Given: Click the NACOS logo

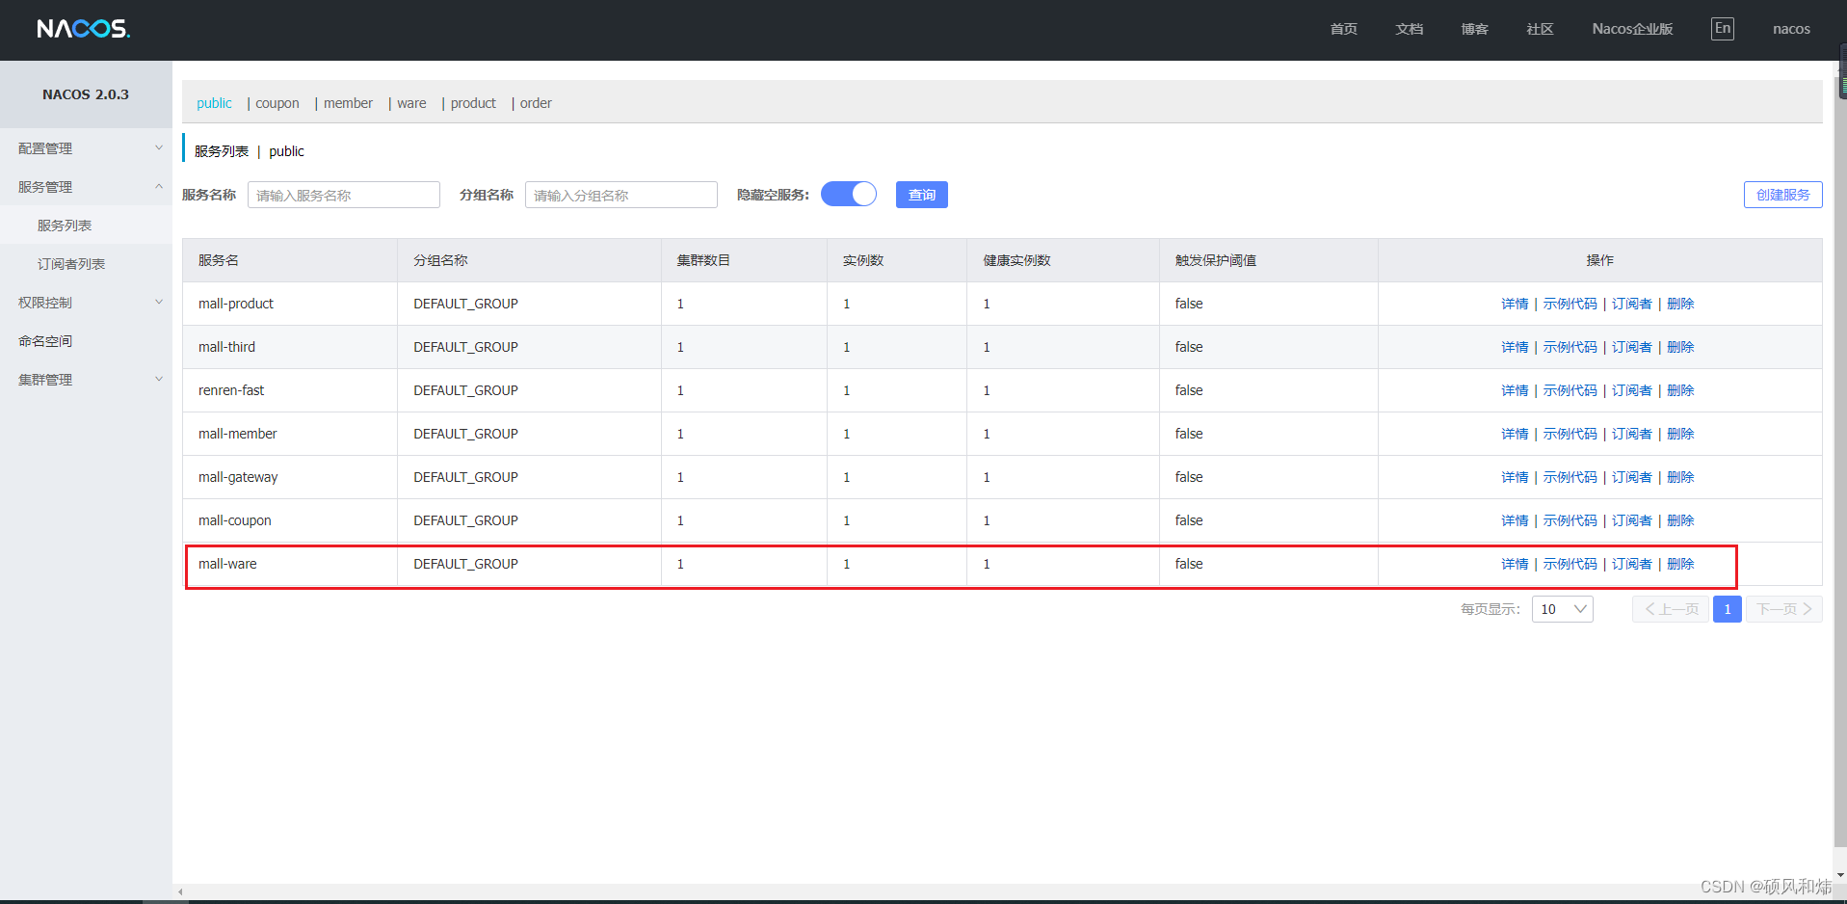Looking at the screenshot, I should tap(84, 29).
